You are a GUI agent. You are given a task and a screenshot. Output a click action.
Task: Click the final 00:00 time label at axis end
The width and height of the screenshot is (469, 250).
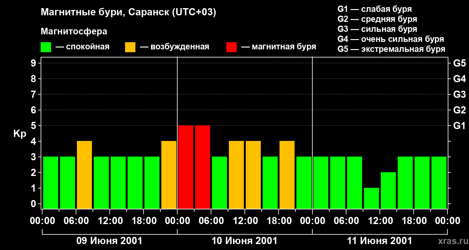[x=447, y=221]
